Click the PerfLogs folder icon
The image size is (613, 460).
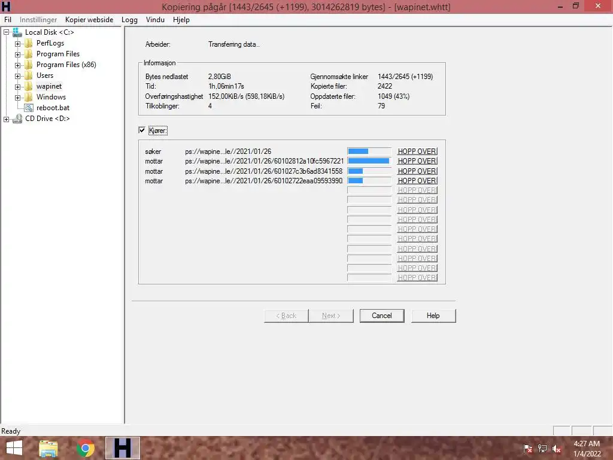(x=29, y=43)
